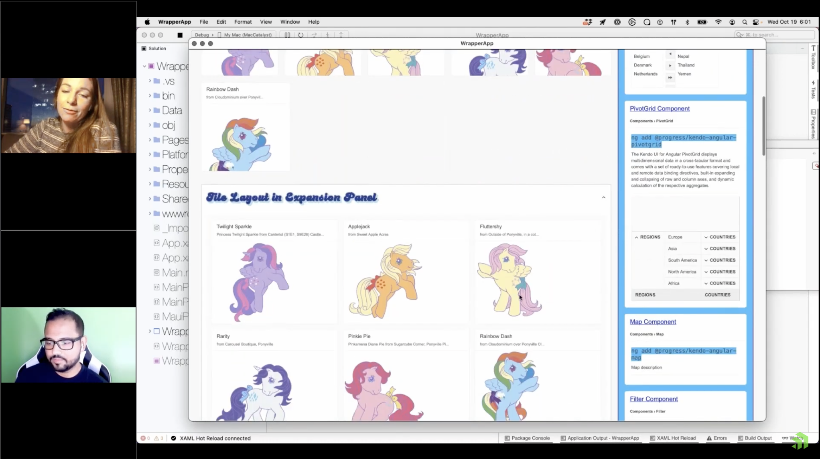Image resolution: width=820 pixels, height=459 pixels.
Task: Restart debugging with circular arrow icon
Action: tap(300, 35)
